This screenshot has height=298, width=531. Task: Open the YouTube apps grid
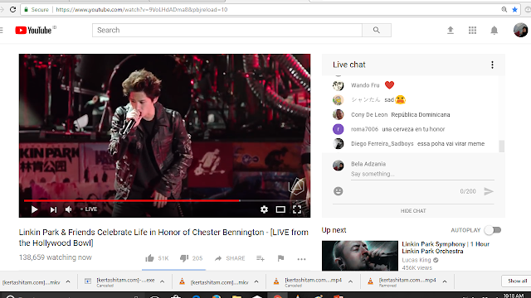(472, 30)
